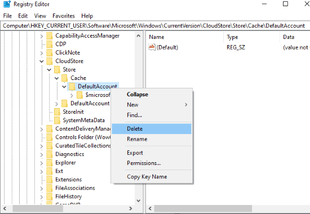Click the Cache folder icon
Viewport: 310px width, 214px height.
point(65,78)
